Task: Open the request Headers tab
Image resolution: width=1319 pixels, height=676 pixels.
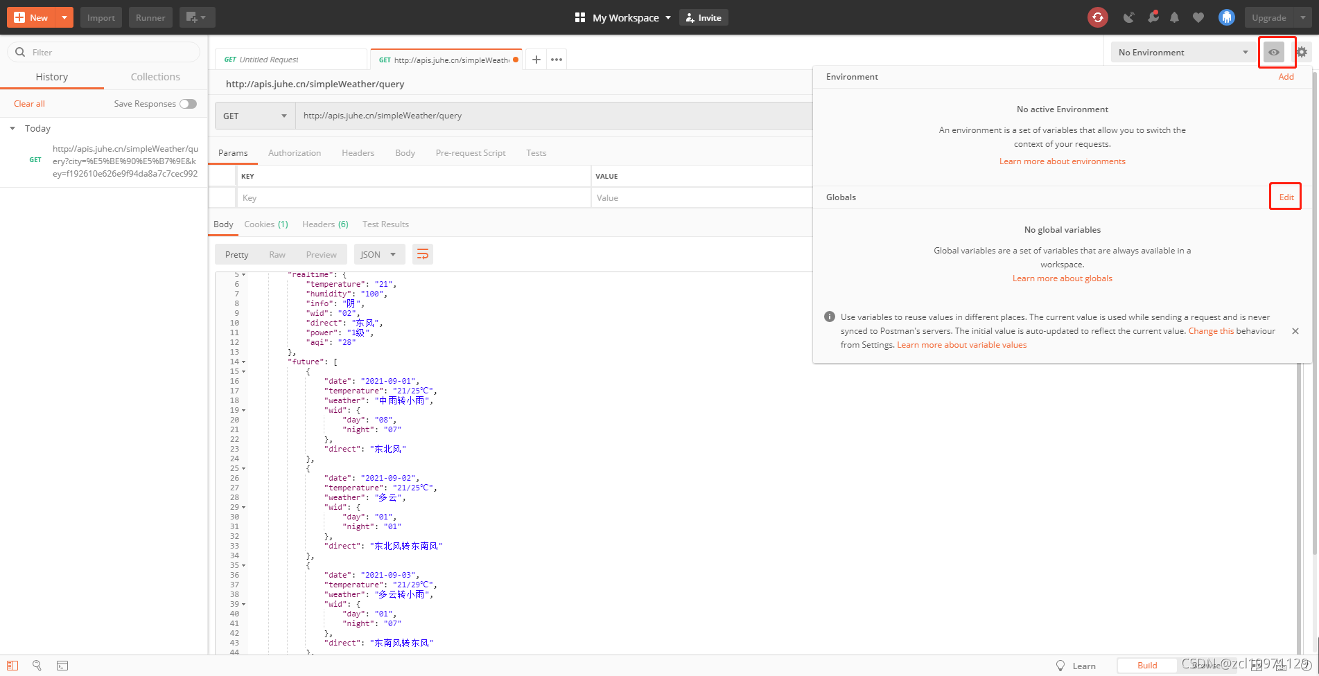Action: pyautogui.click(x=358, y=153)
